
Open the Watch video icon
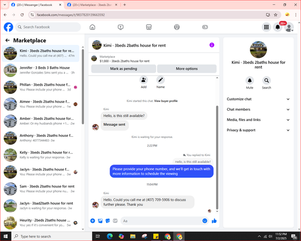point(120,27)
